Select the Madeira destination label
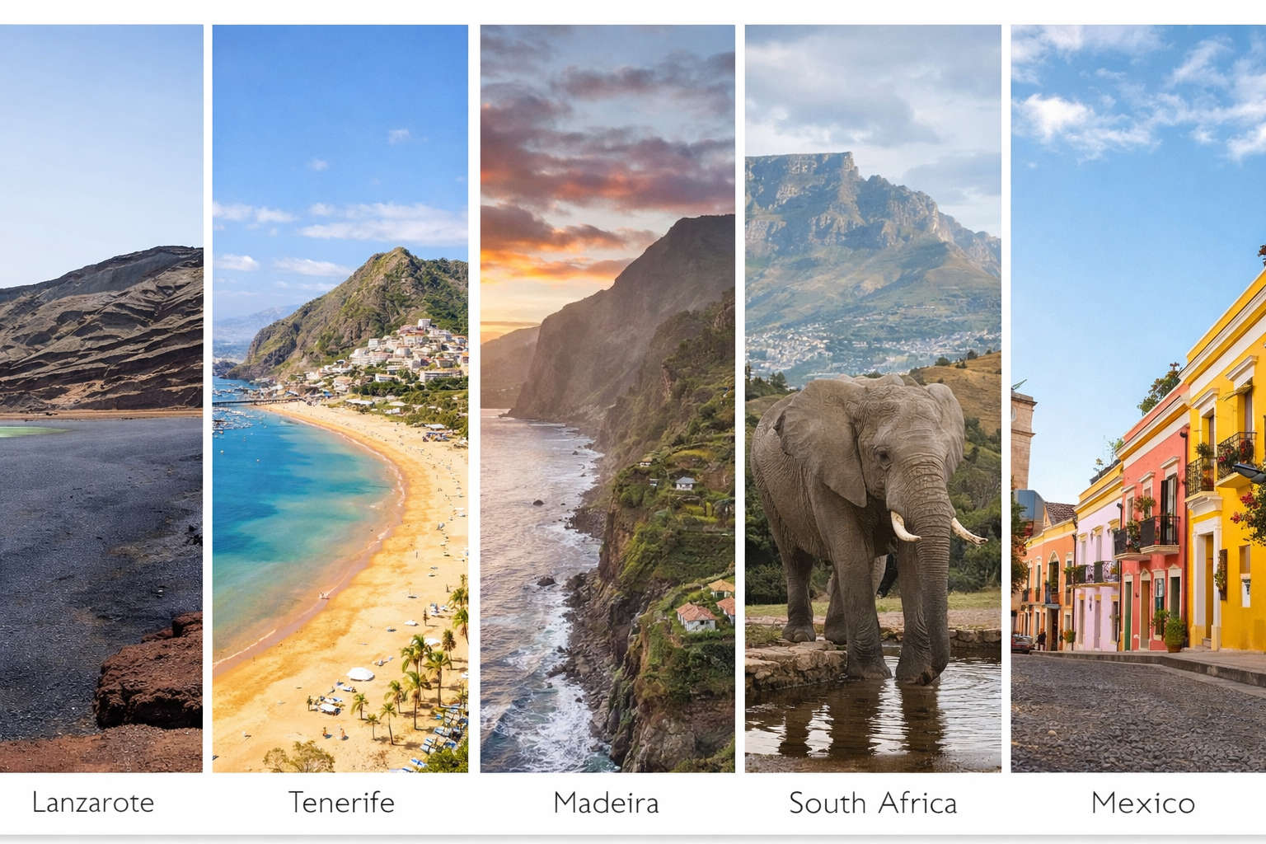This screenshot has height=844, width=1266. tap(607, 802)
